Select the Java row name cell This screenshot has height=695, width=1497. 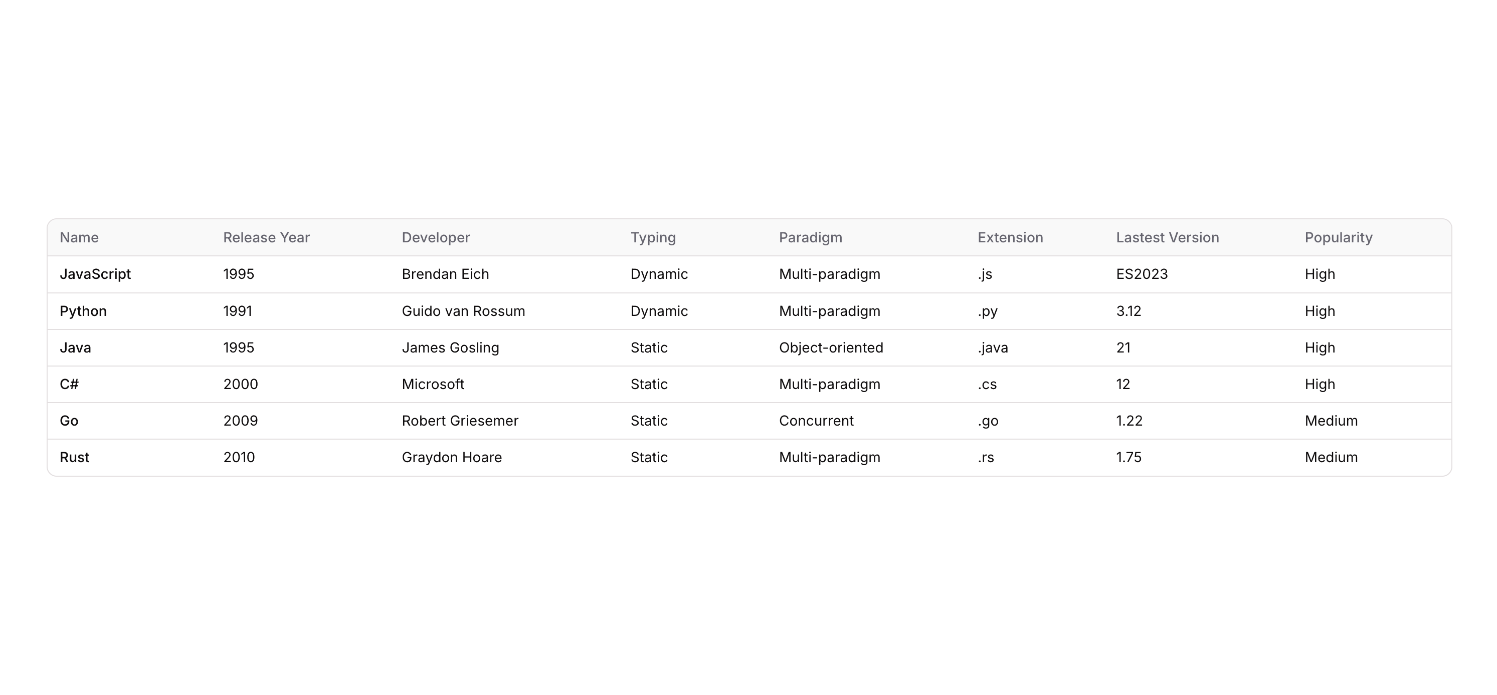click(76, 348)
